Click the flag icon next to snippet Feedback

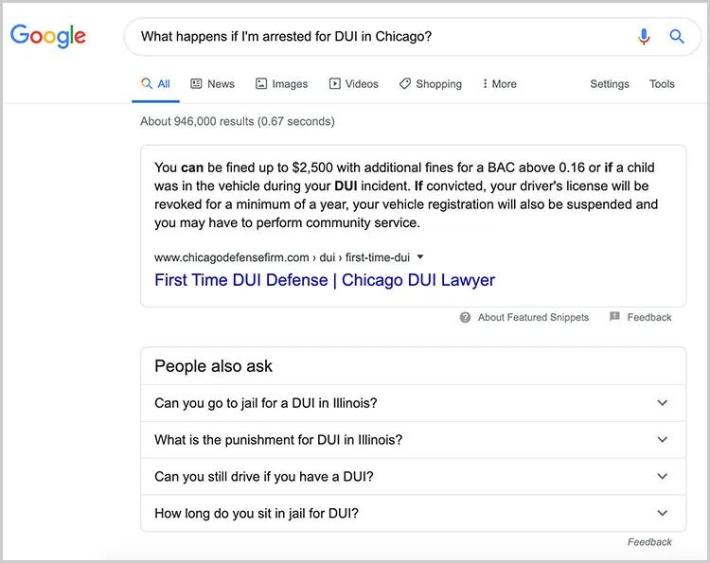[614, 316]
